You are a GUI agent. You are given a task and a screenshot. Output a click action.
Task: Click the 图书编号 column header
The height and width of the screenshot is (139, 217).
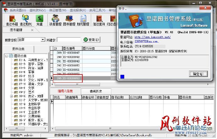pos(72,49)
